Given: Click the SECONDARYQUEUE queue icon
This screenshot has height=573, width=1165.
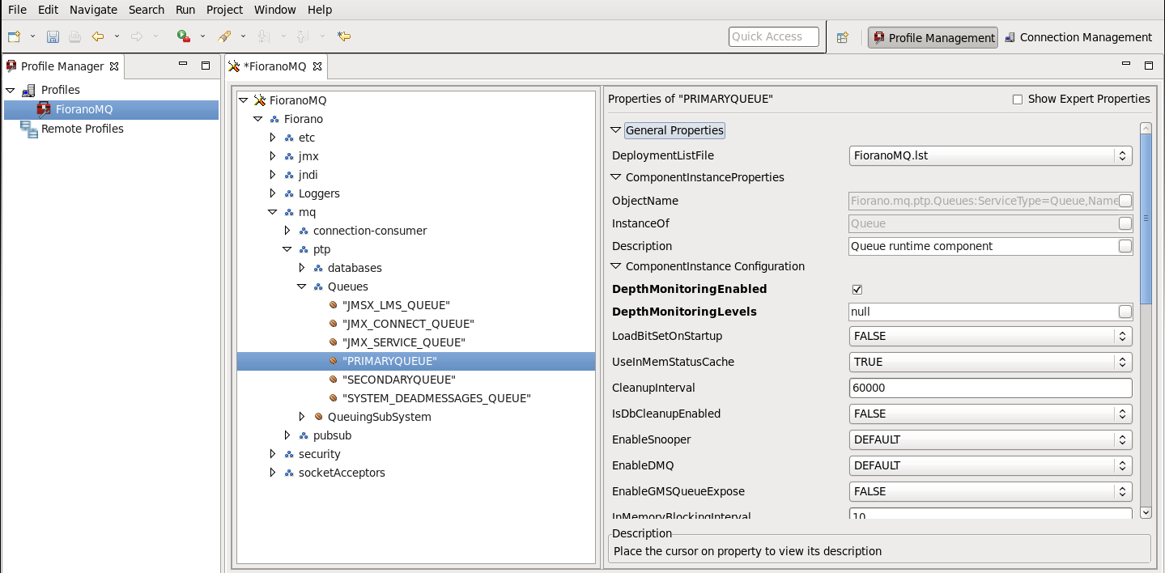Looking at the screenshot, I should (334, 380).
